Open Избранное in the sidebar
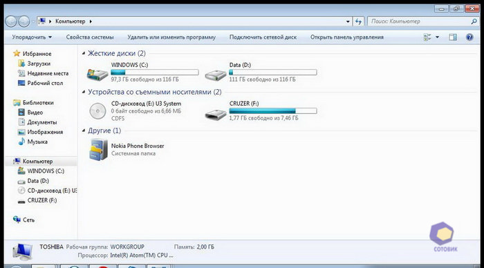Screen dimensions: 484x268 37,54
